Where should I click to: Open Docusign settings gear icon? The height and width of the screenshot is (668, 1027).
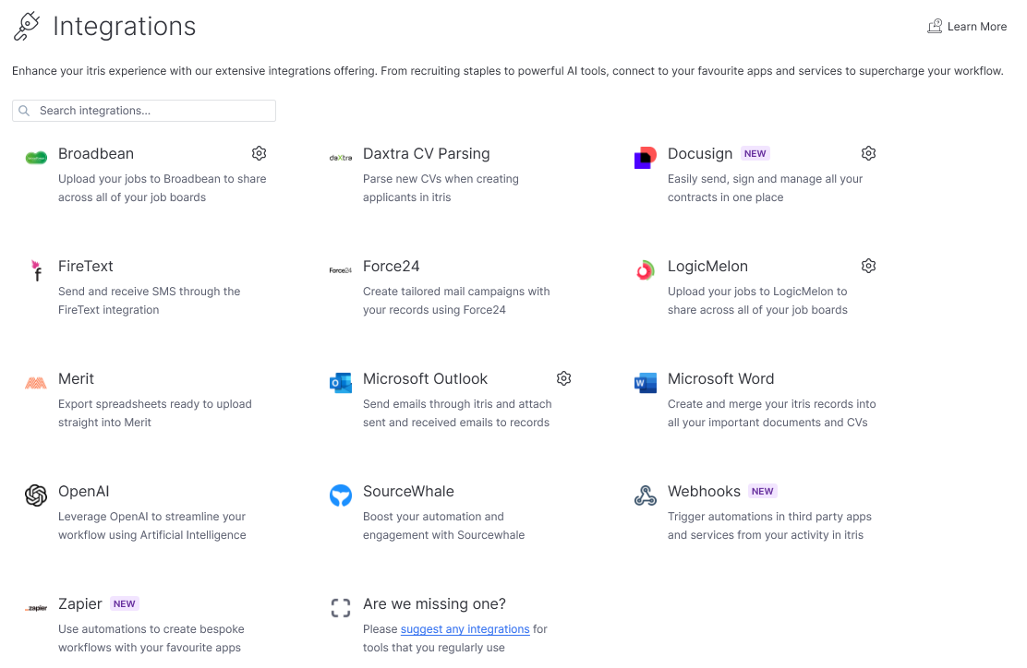pos(868,153)
